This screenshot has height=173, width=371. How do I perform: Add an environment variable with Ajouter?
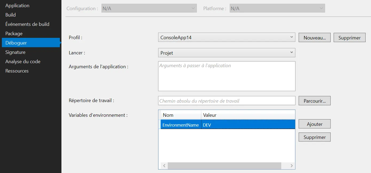pos(314,124)
